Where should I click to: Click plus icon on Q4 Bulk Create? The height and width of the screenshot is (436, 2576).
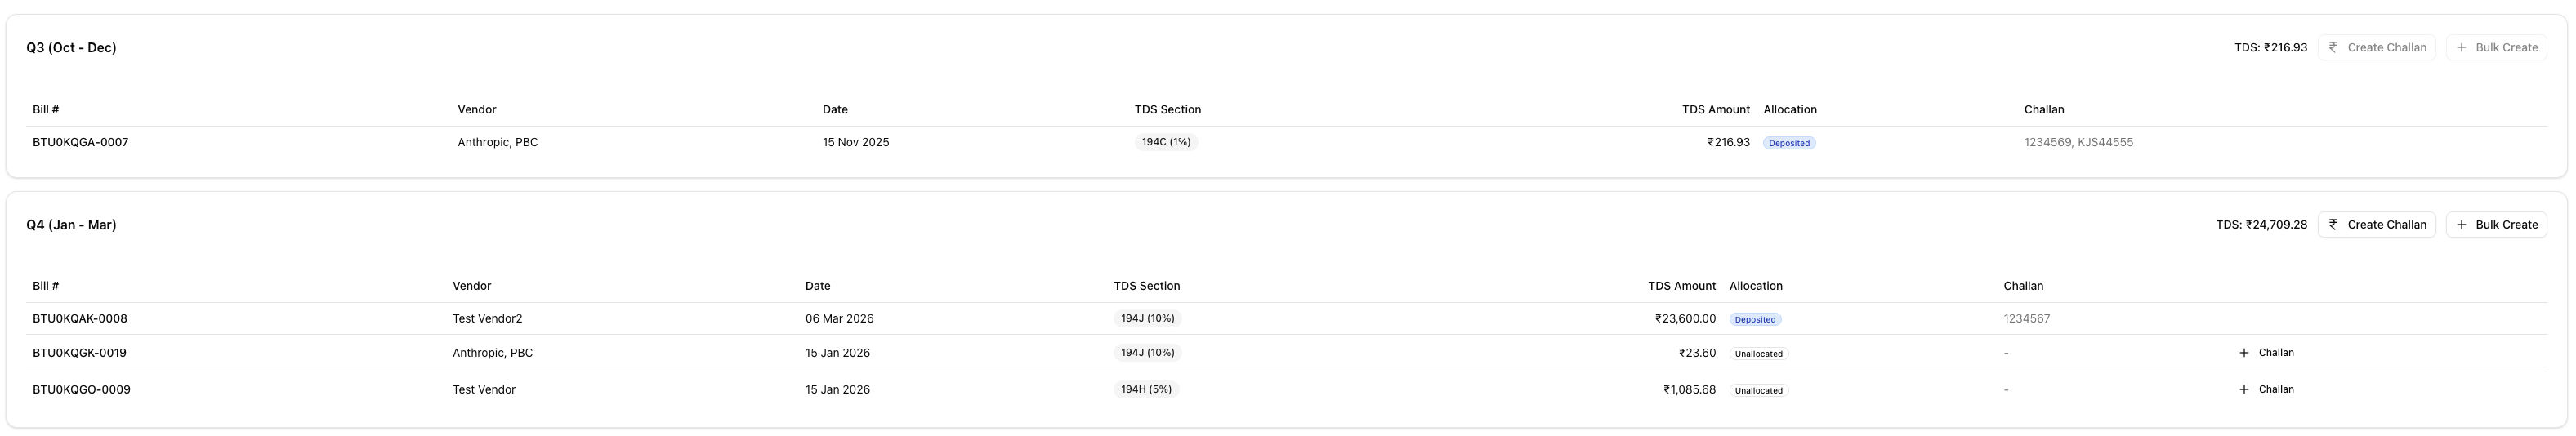click(2461, 225)
